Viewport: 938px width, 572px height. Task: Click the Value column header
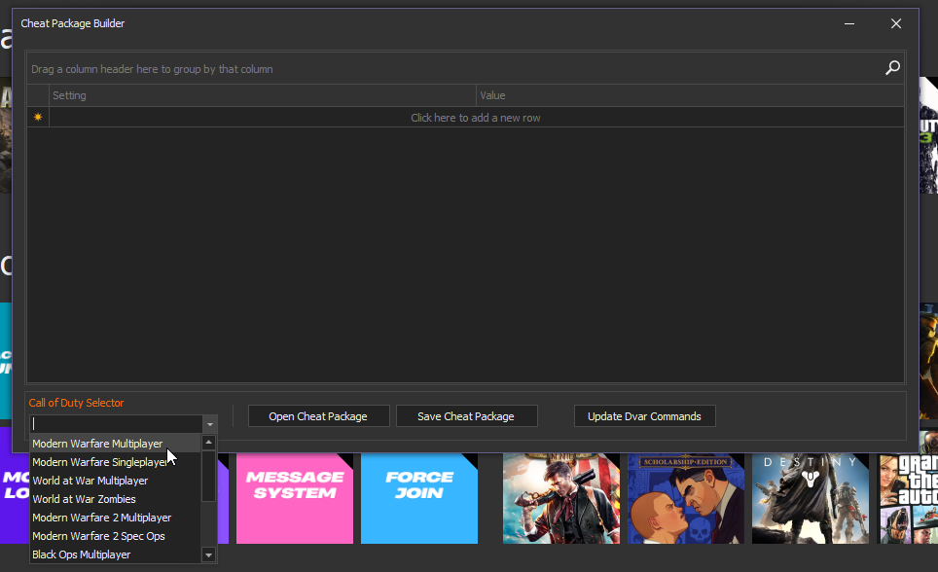[x=491, y=95]
